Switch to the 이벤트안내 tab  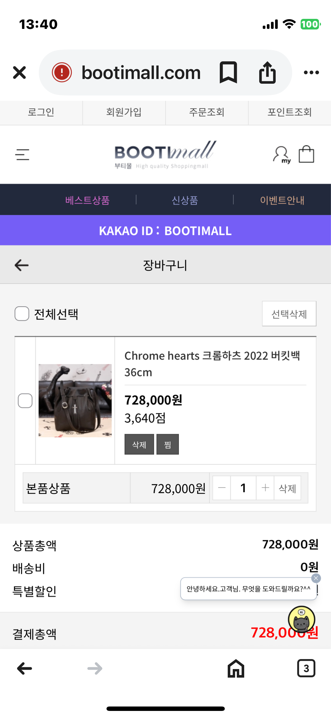[x=282, y=200]
